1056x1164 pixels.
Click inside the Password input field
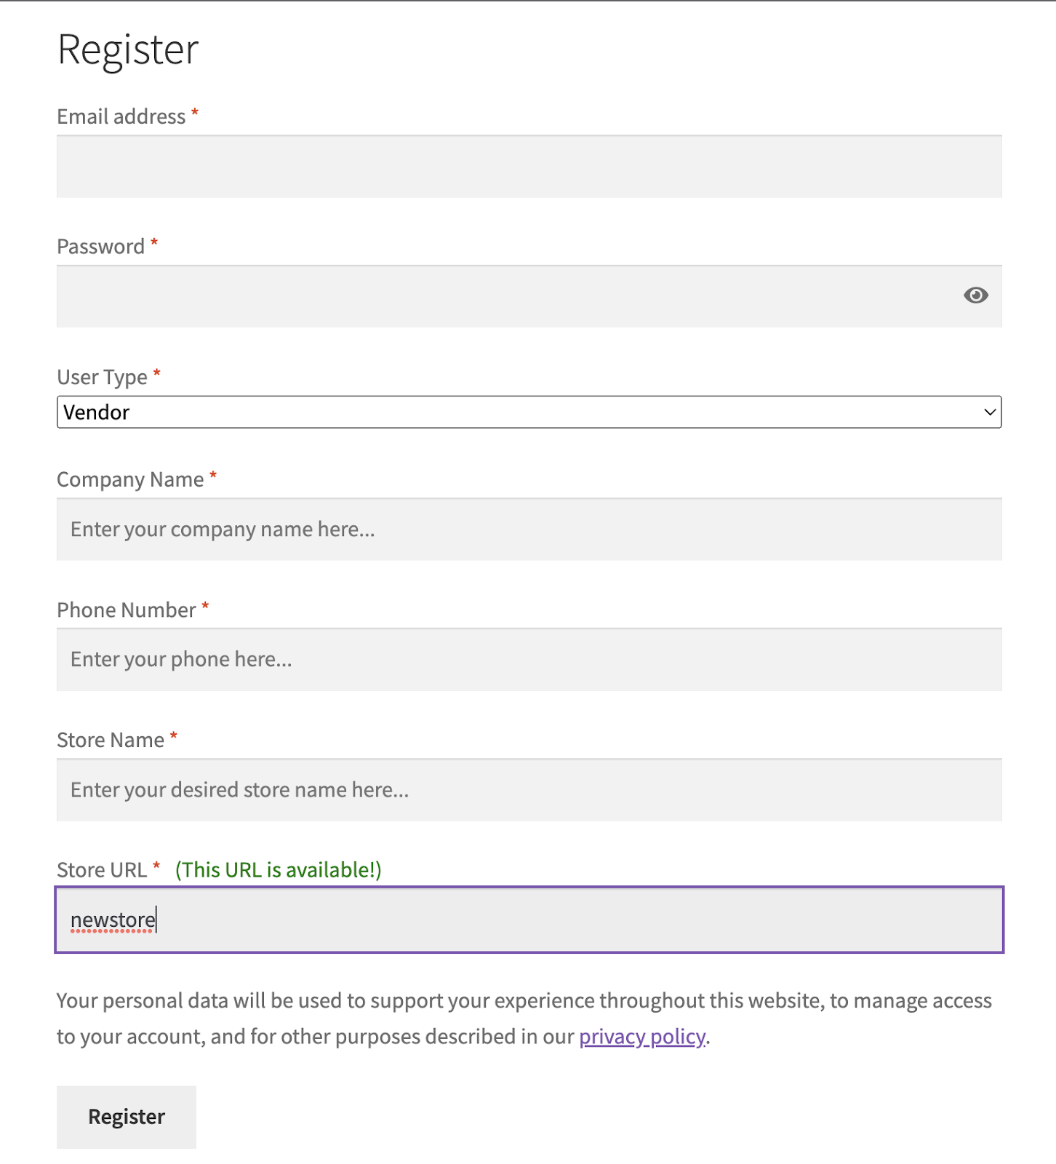tap(502, 296)
